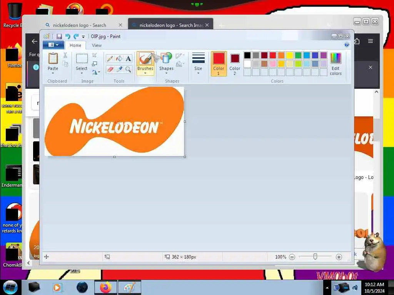Expand the Size dropdown arrow

point(198,73)
